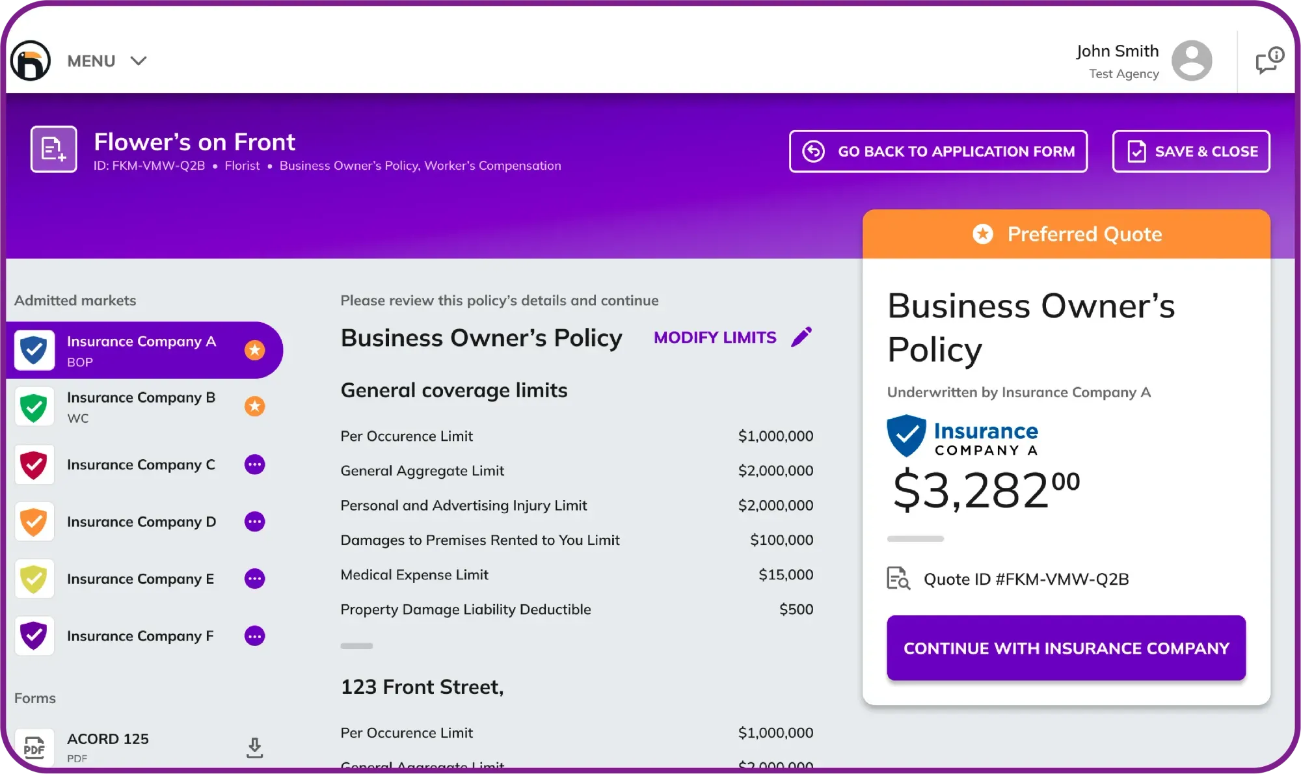Screen dimensions: 1301x774
Task: Click GO BACK TO APPLICATION FORM
Action: (938, 151)
